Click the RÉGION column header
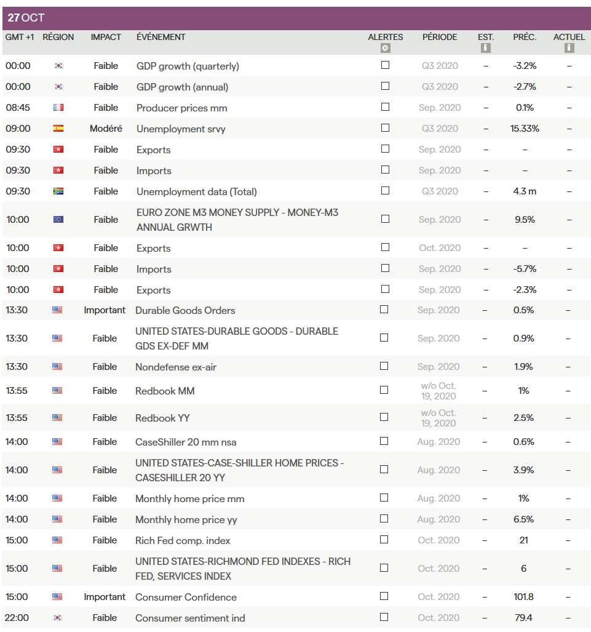 pos(58,37)
